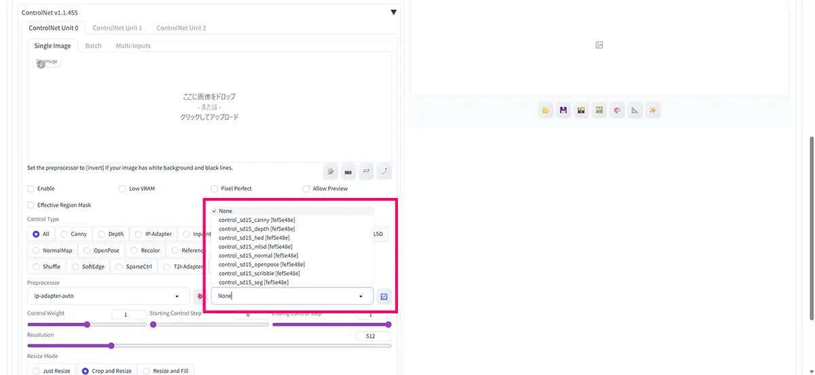Viewport: 815px width, 375px height.
Task: Click the sparkles icon under output gallery
Action: coord(653,111)
